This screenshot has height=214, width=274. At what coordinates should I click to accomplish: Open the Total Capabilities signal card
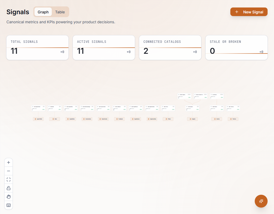71,108
